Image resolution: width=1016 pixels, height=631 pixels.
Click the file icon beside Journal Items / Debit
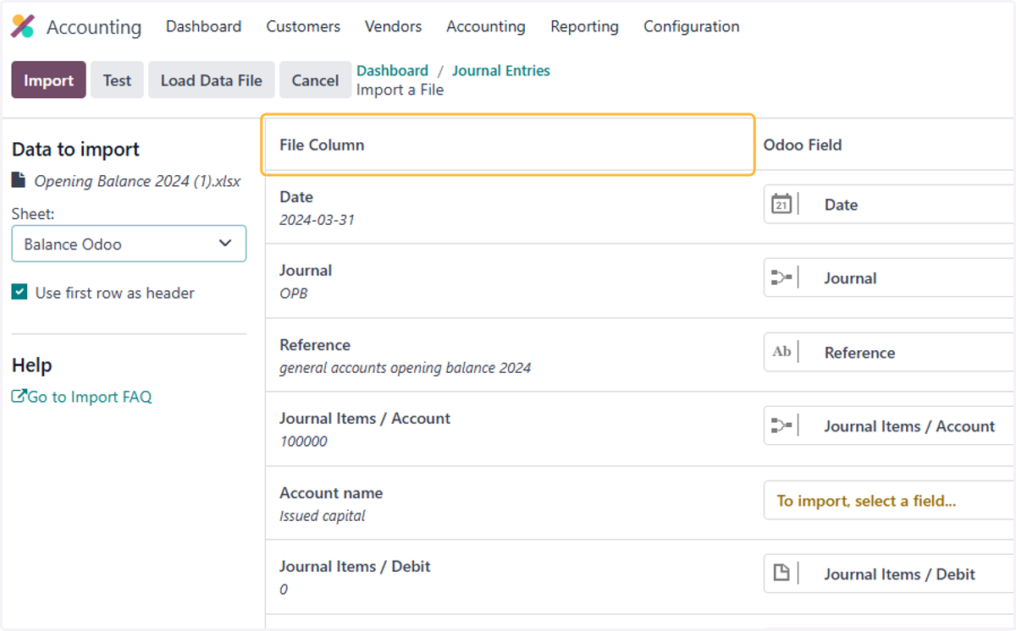point(781,573)
